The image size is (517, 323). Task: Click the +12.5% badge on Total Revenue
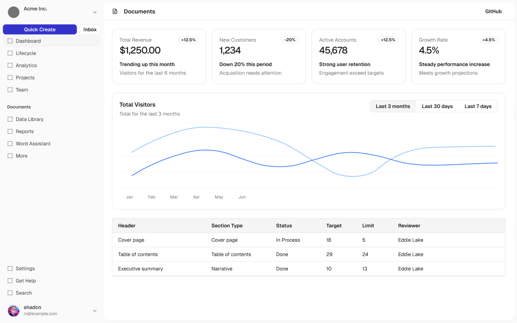188,40
